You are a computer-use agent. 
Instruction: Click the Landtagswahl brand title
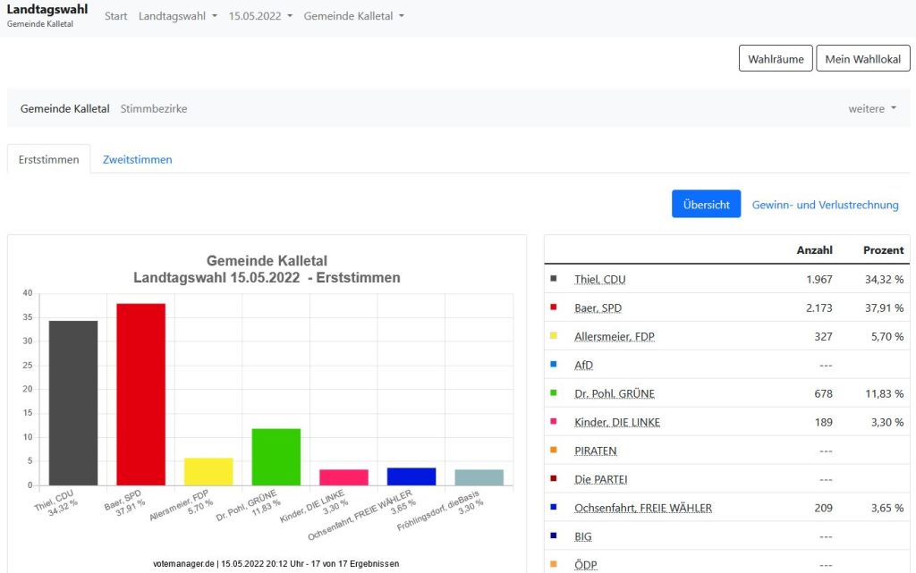click(47, 9)
